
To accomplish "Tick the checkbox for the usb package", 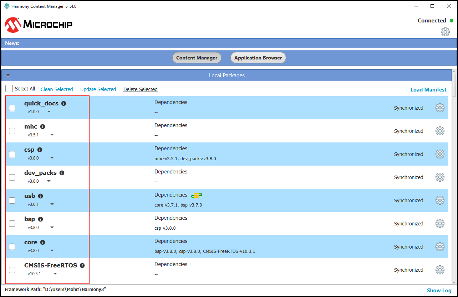I will [12, 200].
